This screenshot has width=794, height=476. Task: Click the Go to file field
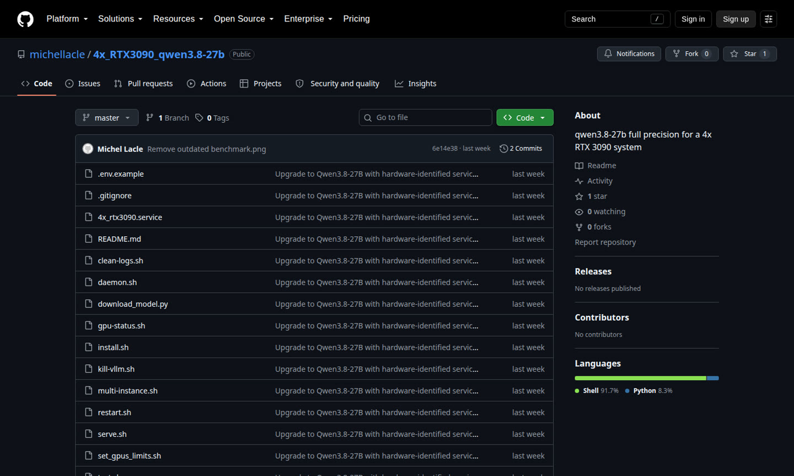(x=425, y=117)
